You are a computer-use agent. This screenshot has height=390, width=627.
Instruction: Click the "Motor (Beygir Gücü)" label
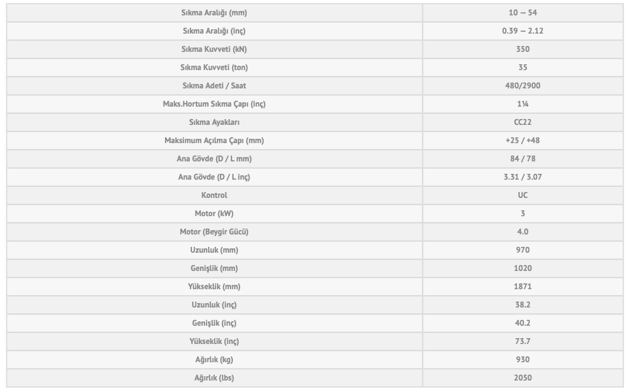[214, 232]
